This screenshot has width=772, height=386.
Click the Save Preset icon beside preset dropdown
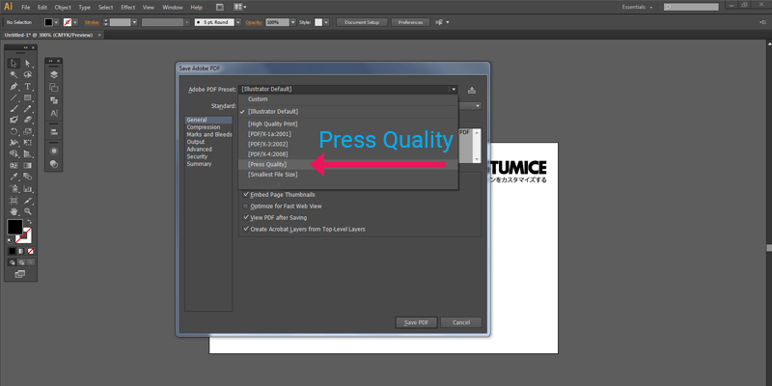[x=472, y=90]
